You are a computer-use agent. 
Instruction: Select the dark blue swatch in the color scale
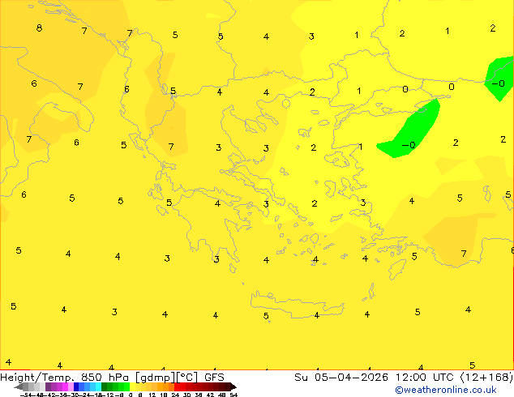point(76,386)
